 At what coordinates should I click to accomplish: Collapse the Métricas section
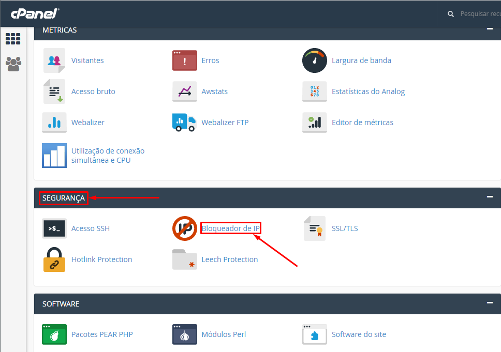coord(490,29)
